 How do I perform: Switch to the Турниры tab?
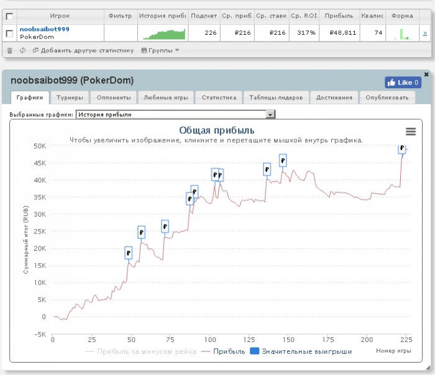(70, 97)
